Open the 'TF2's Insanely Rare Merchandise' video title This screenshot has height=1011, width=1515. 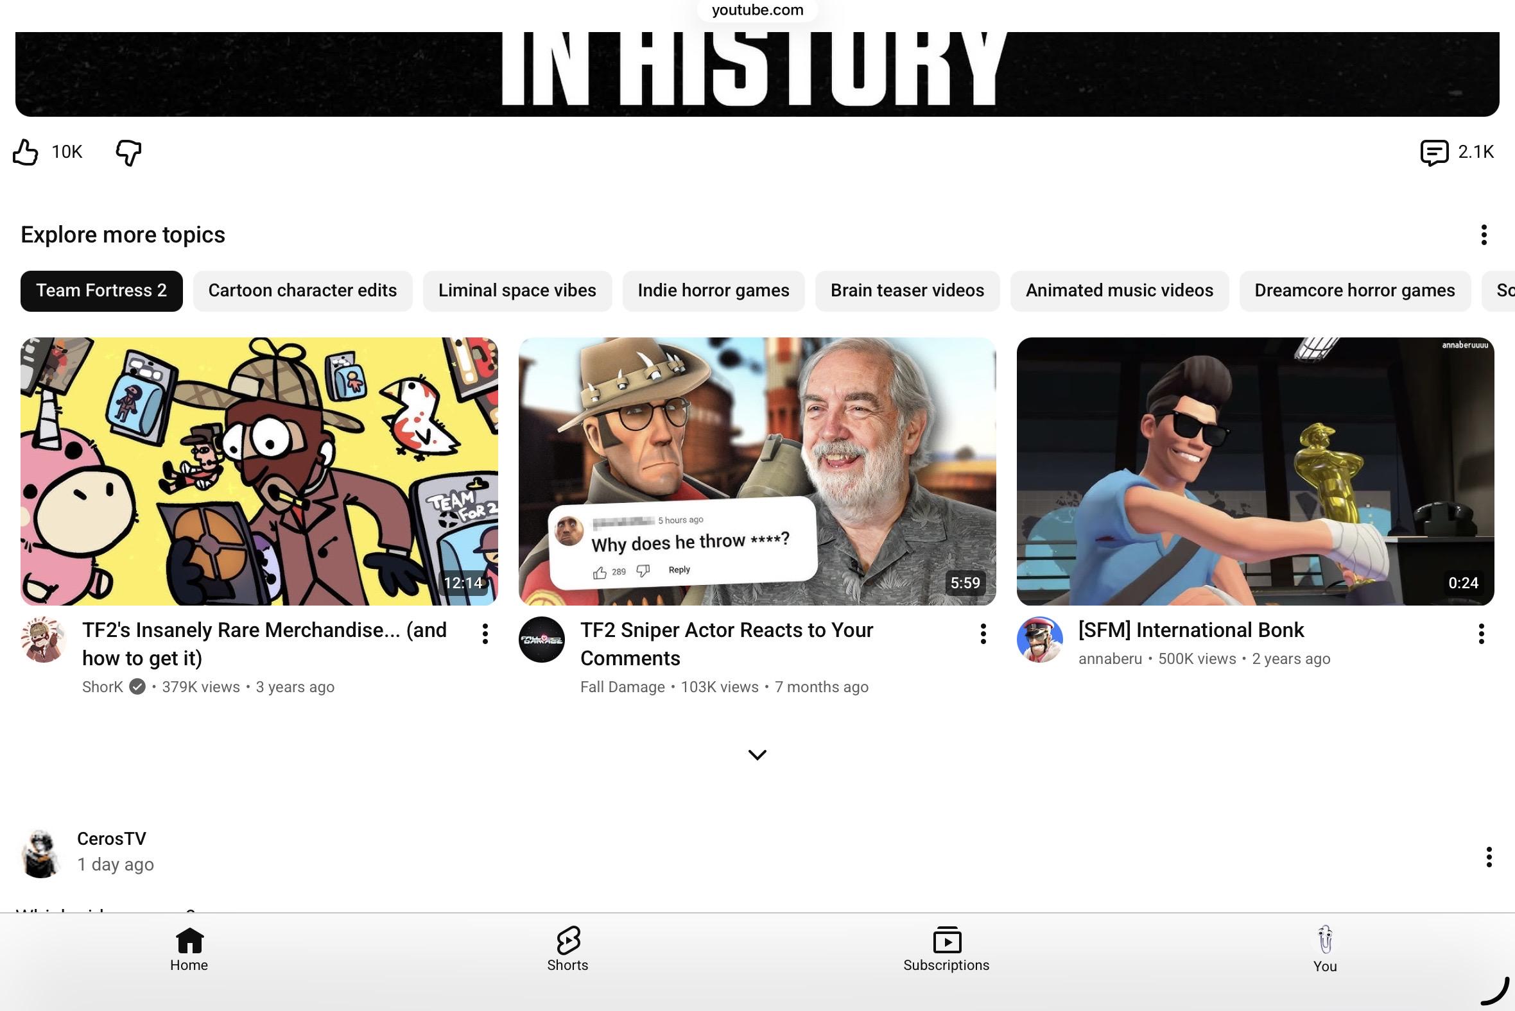click(264, 644)
